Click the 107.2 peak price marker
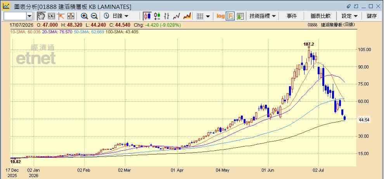Image resolution: width=384 pixels, height=179 pixels. click(x=309, y=44)
